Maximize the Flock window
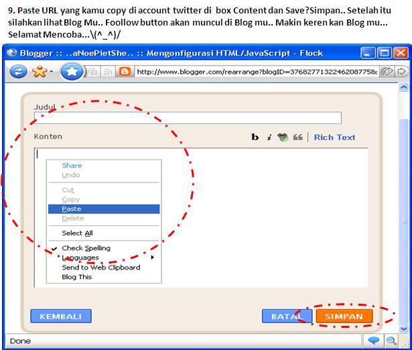The image size is (412, 350). [385, 53]
